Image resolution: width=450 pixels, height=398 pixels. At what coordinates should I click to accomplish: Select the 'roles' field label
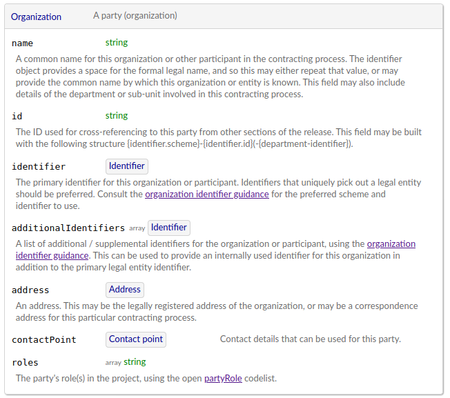25,363
